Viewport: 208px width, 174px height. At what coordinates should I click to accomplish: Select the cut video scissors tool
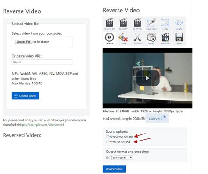[137, 39]
